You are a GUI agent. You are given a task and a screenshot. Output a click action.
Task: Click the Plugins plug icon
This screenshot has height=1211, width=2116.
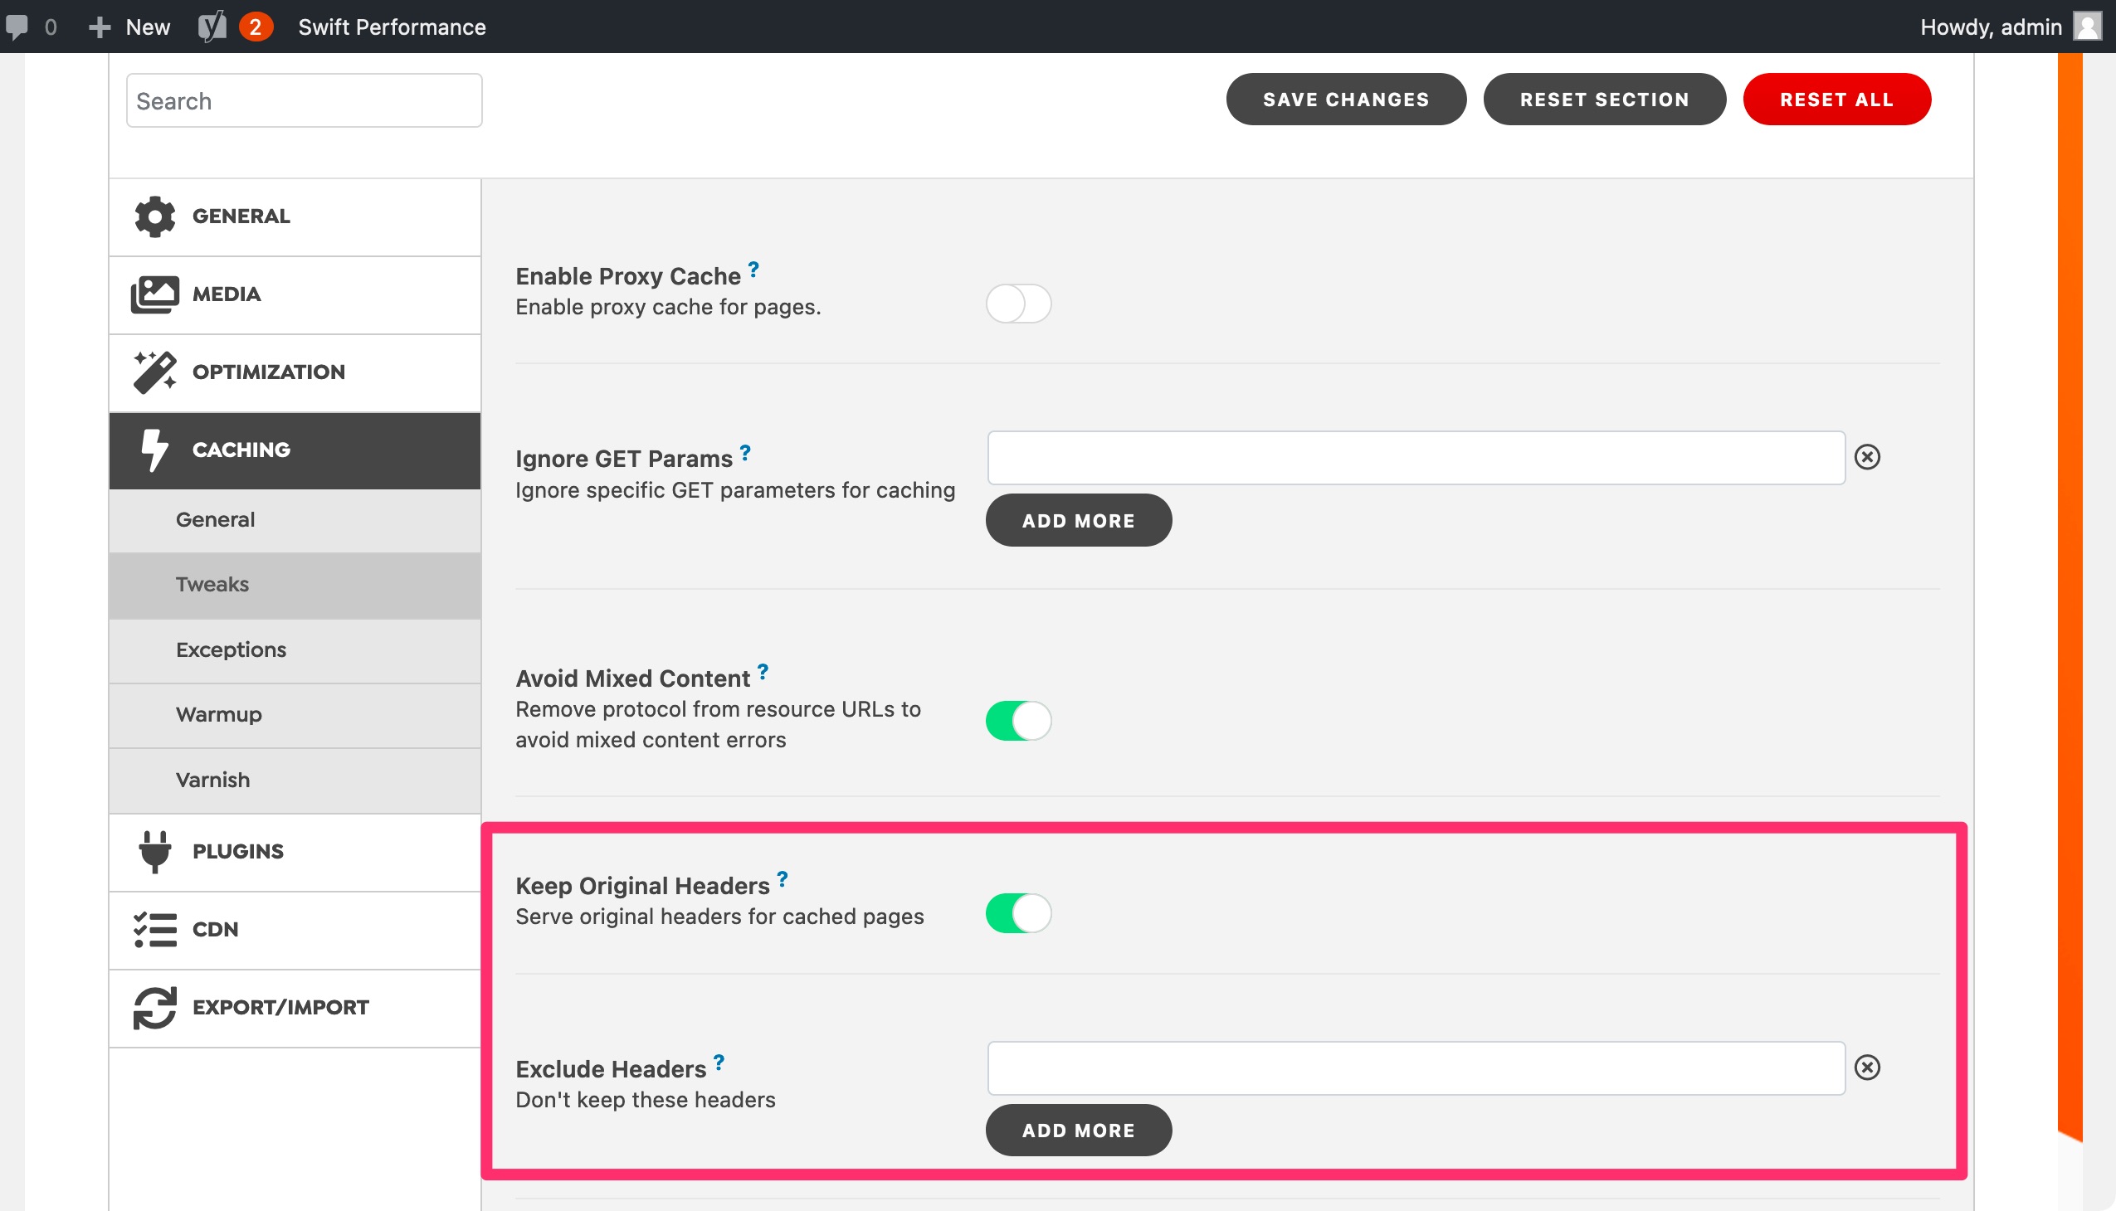[155, 852]
